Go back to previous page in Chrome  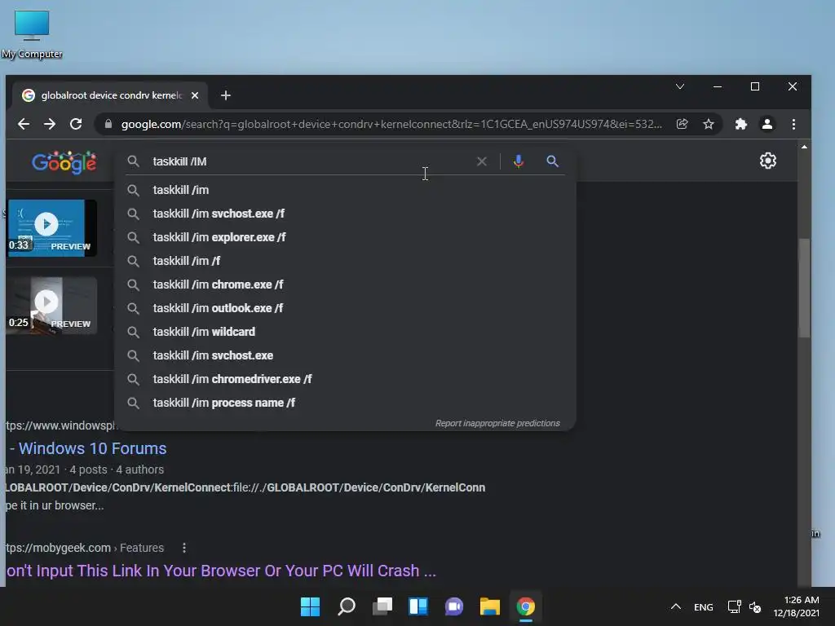tap(24, 124)
